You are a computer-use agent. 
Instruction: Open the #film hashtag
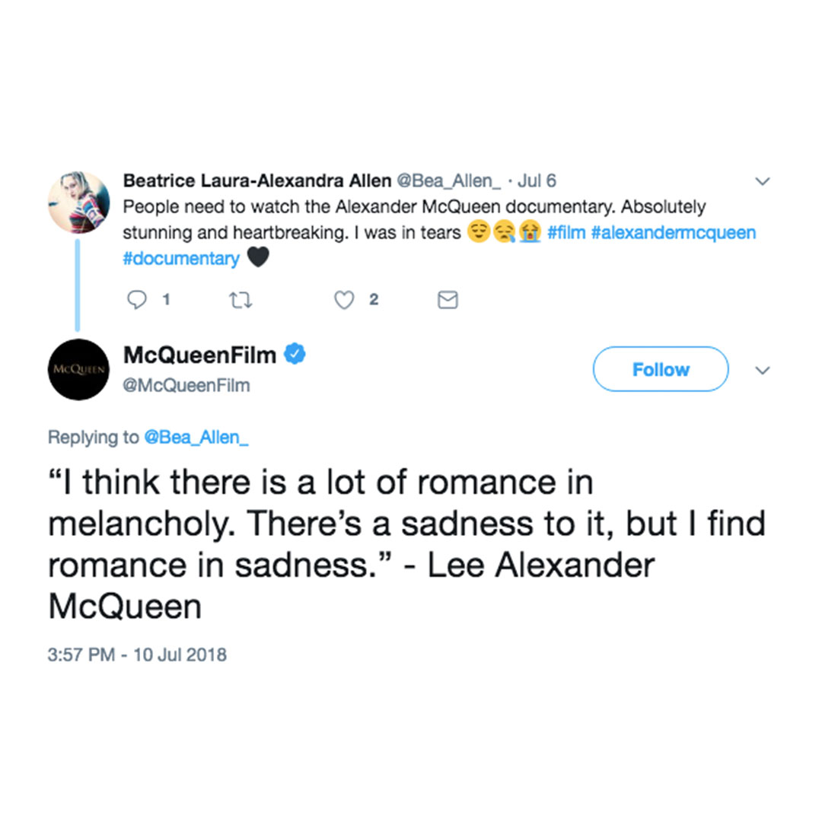pyautogui.click(x=566, y=233)
